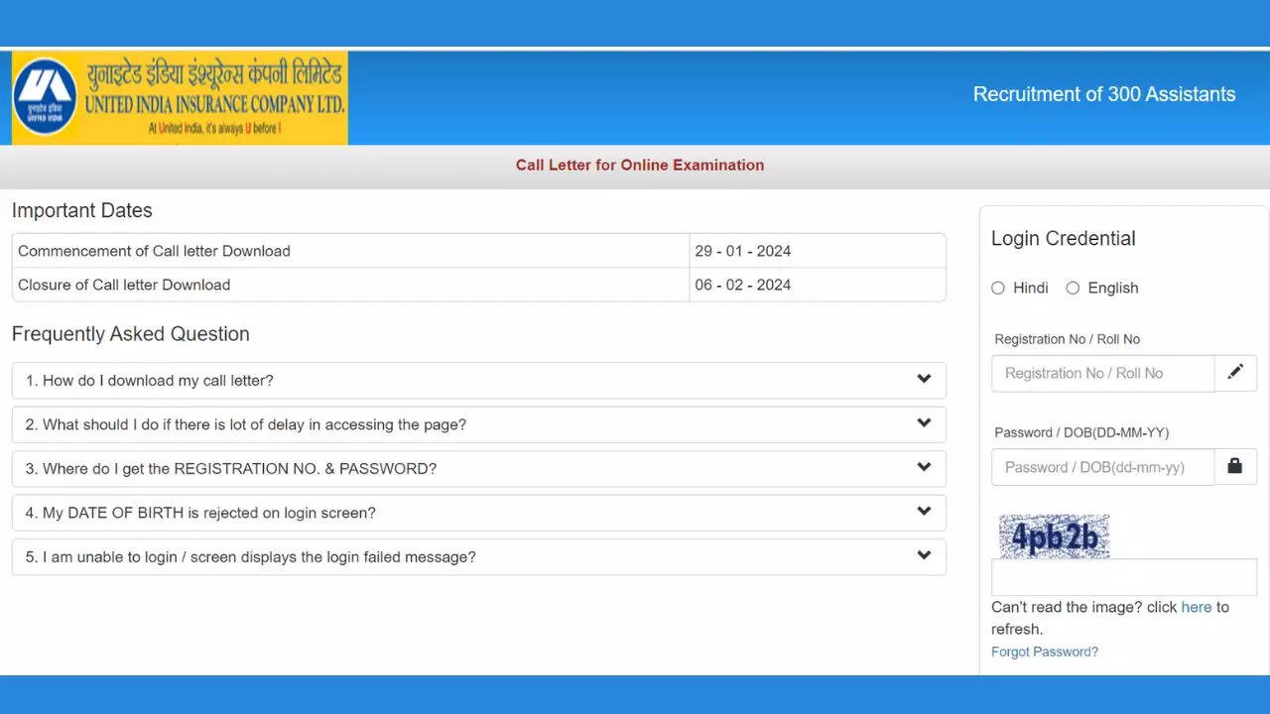Screen dimensions: 1270x714
Task: Click the padlock icon beside Password field
Action: (1235, 466)
